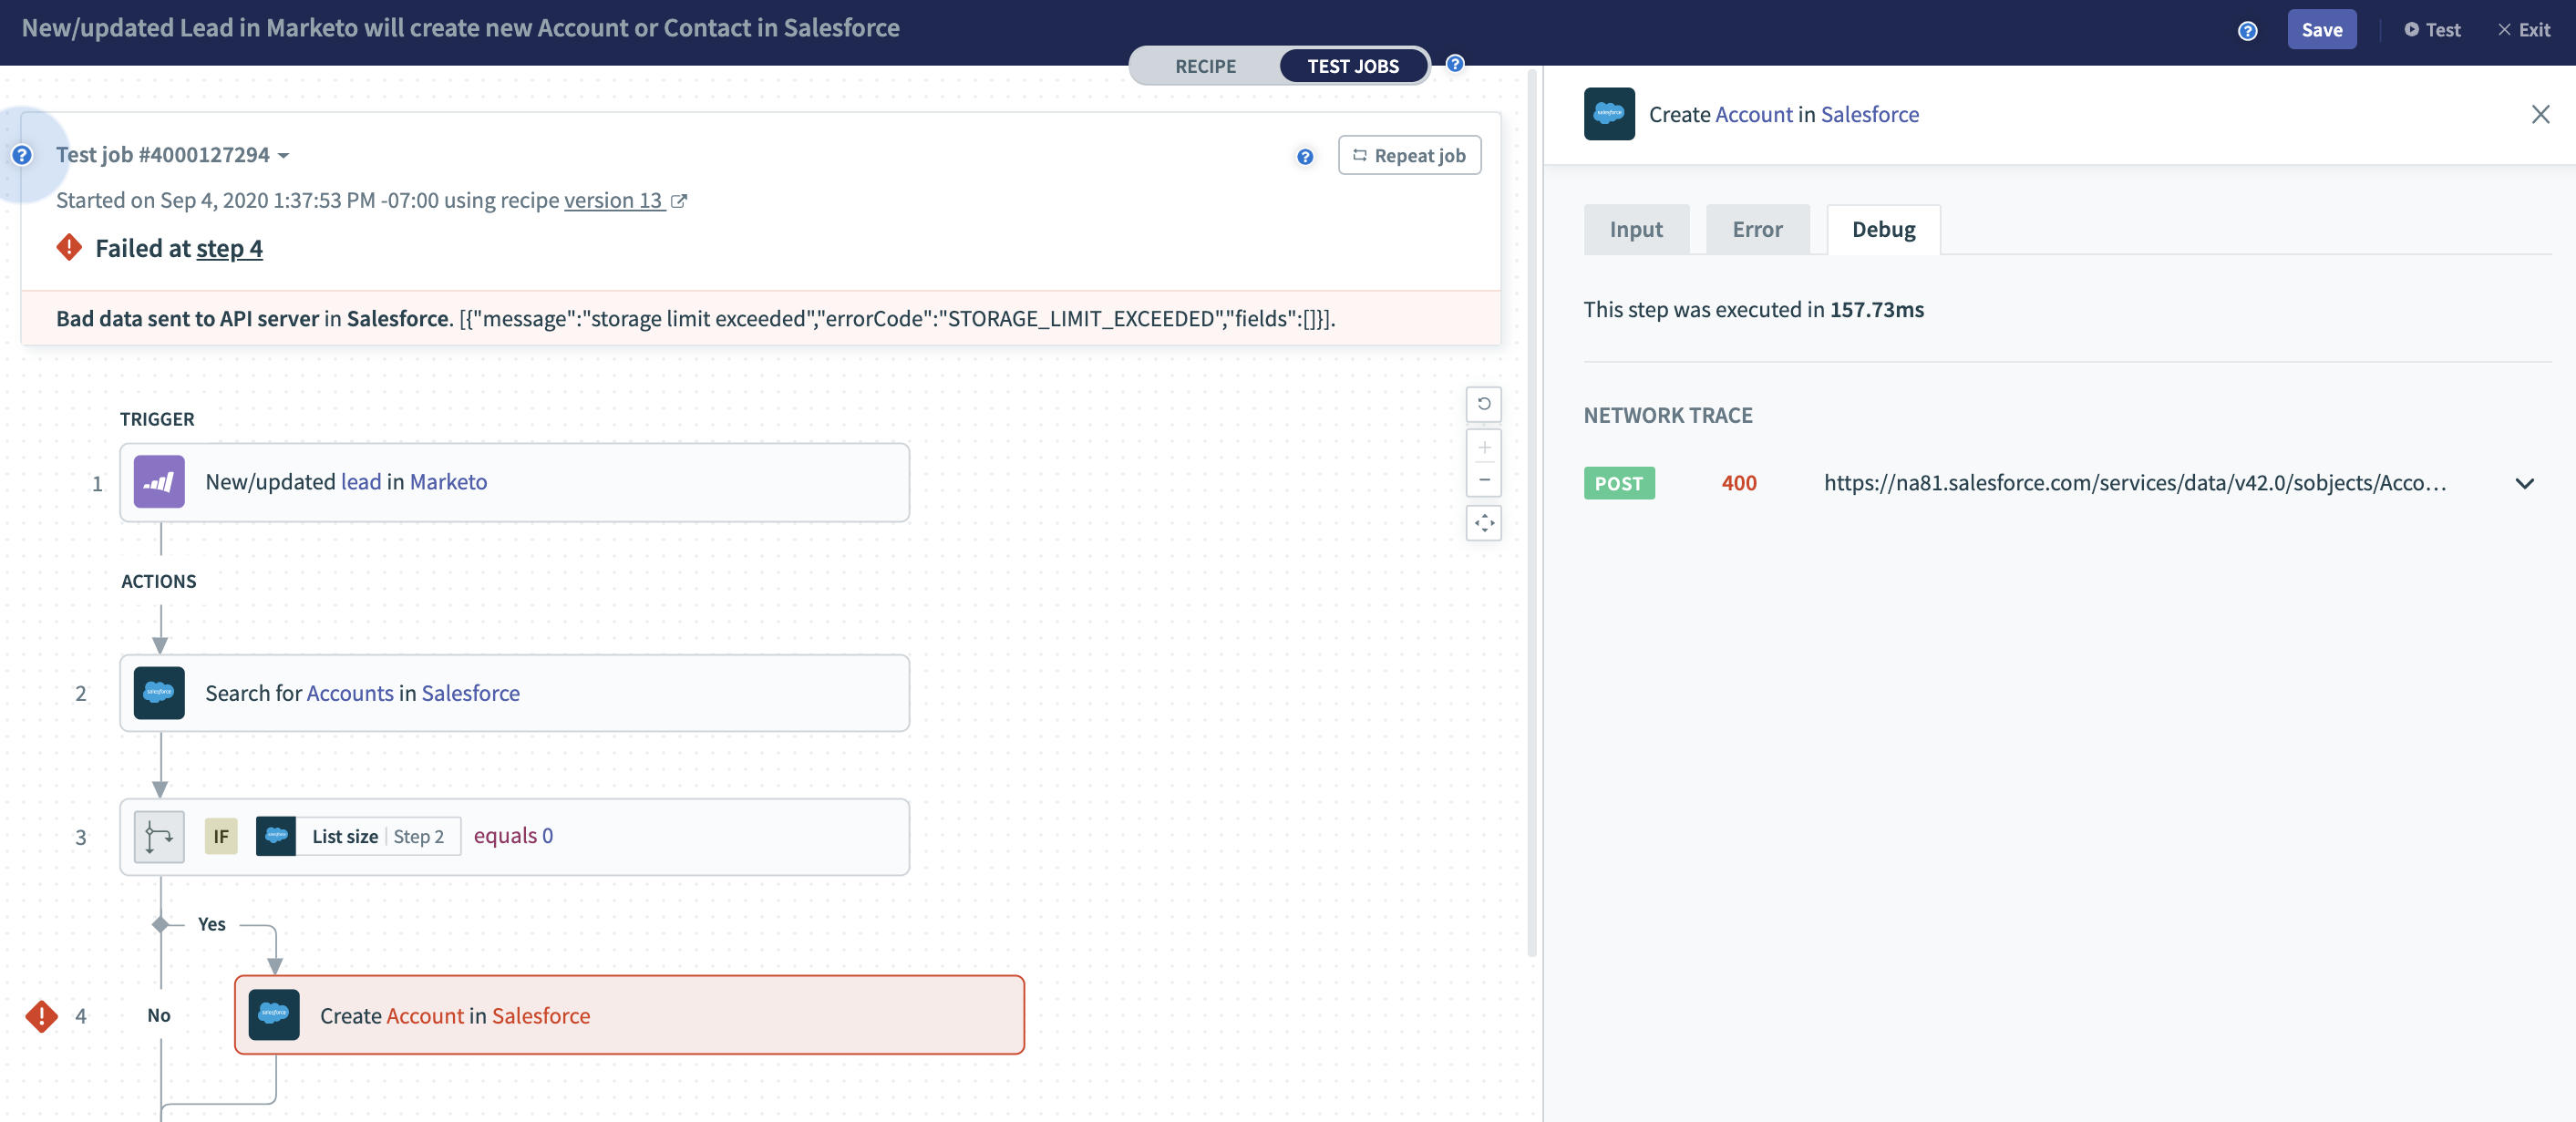Click the IF condition branch icon

tap(159, 836)
